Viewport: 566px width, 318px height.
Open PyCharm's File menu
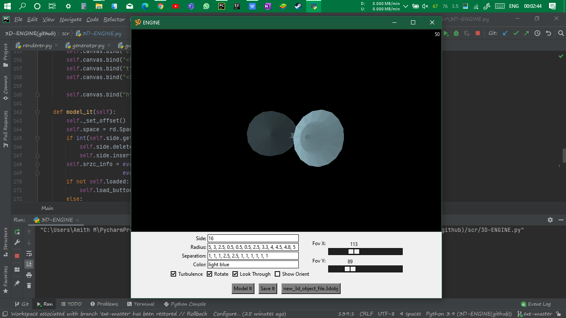pyautogui.click(x=19, y=19)
